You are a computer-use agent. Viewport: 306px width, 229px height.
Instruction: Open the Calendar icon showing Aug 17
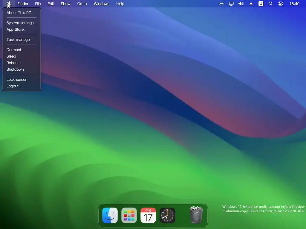[148, 215]
